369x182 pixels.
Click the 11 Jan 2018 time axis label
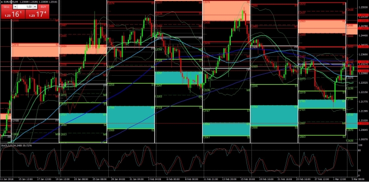coord(5,179)
